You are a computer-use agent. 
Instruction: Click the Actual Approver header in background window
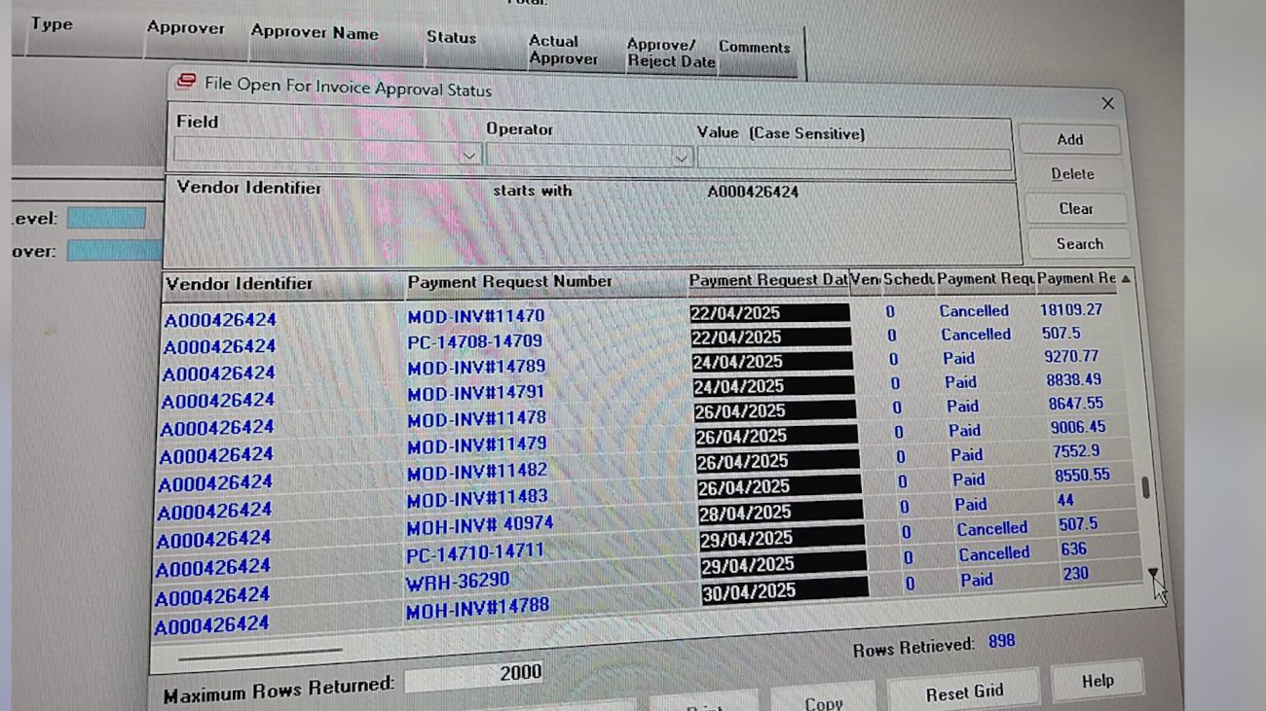click(563, 50)
